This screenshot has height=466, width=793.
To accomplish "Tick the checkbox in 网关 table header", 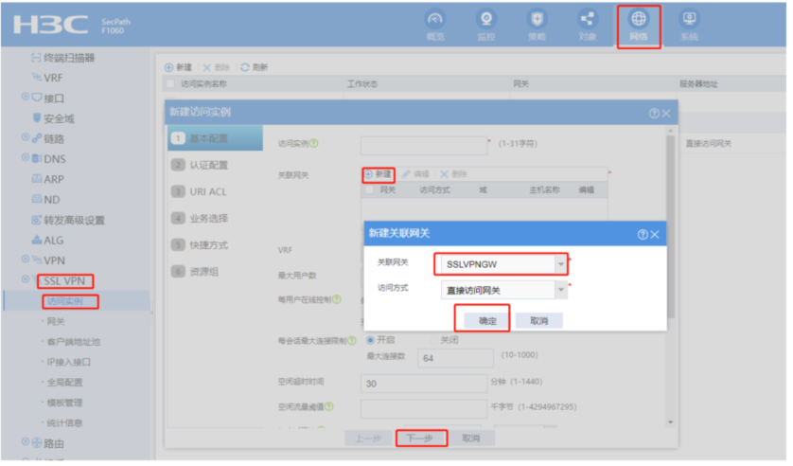I will pos(370,189).
